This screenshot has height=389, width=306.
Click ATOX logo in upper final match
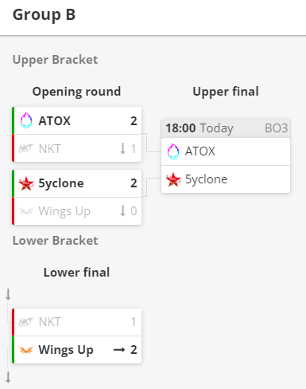[x=173, y=151]
